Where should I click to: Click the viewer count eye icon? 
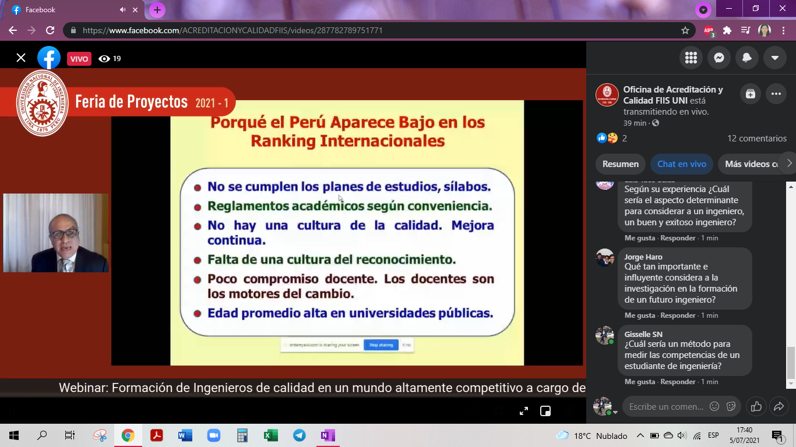(x=104, y=59)
